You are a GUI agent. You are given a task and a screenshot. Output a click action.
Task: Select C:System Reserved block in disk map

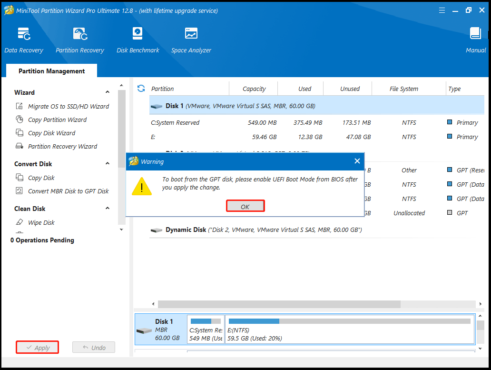(x=206, y=330)
